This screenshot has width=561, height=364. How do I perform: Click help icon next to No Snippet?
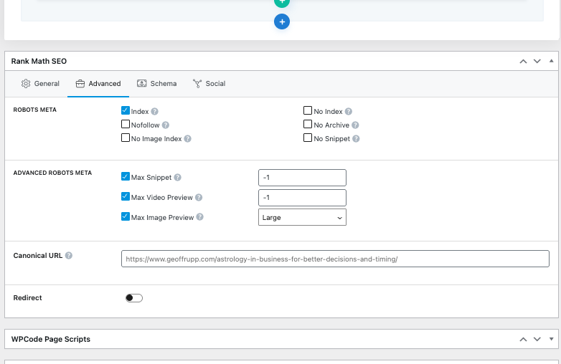coord(356,139)
